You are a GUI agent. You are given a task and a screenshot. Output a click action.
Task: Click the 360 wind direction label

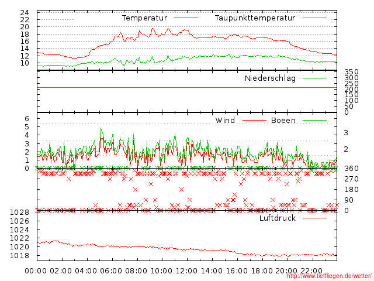point(351,169)
